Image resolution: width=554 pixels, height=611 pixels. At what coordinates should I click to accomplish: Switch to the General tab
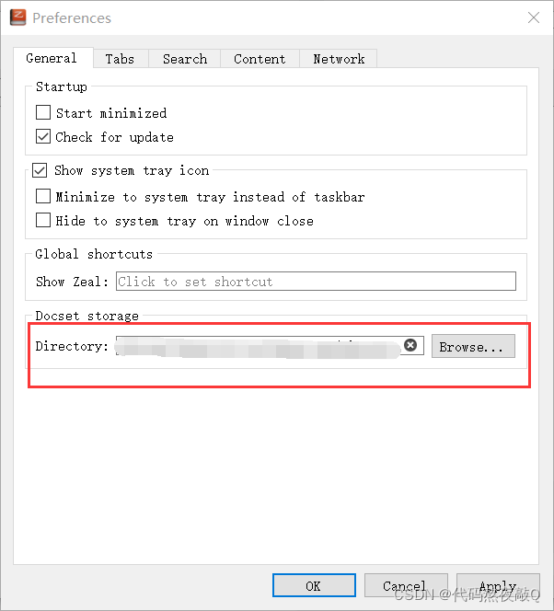(53, 58)
